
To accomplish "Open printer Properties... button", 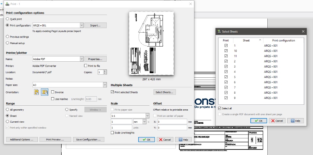I will point(96,59).
